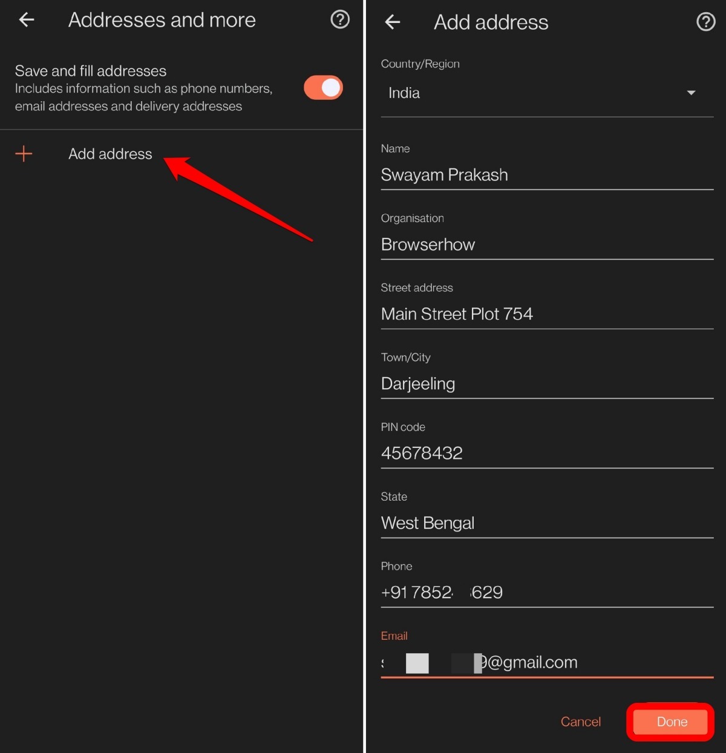Go back from Addresses and more screen
The height and width of the screenshot is (753, 726).
27,20
